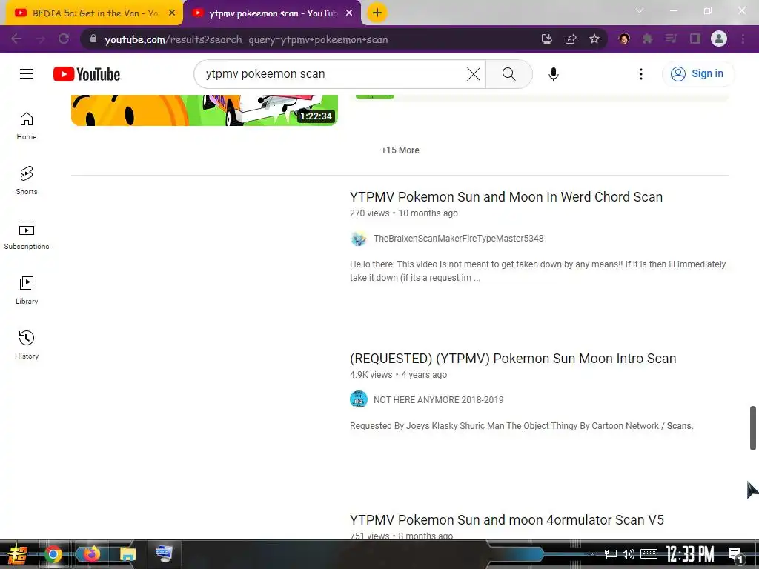This screenshot has height=569, width=759.
Task: Open History in the sidebar
Action: point(27,345)
